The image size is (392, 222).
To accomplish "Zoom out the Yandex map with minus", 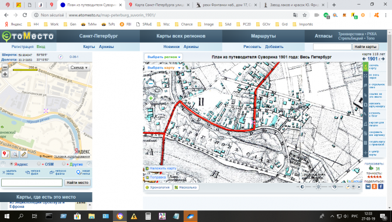I will point(5,67).
